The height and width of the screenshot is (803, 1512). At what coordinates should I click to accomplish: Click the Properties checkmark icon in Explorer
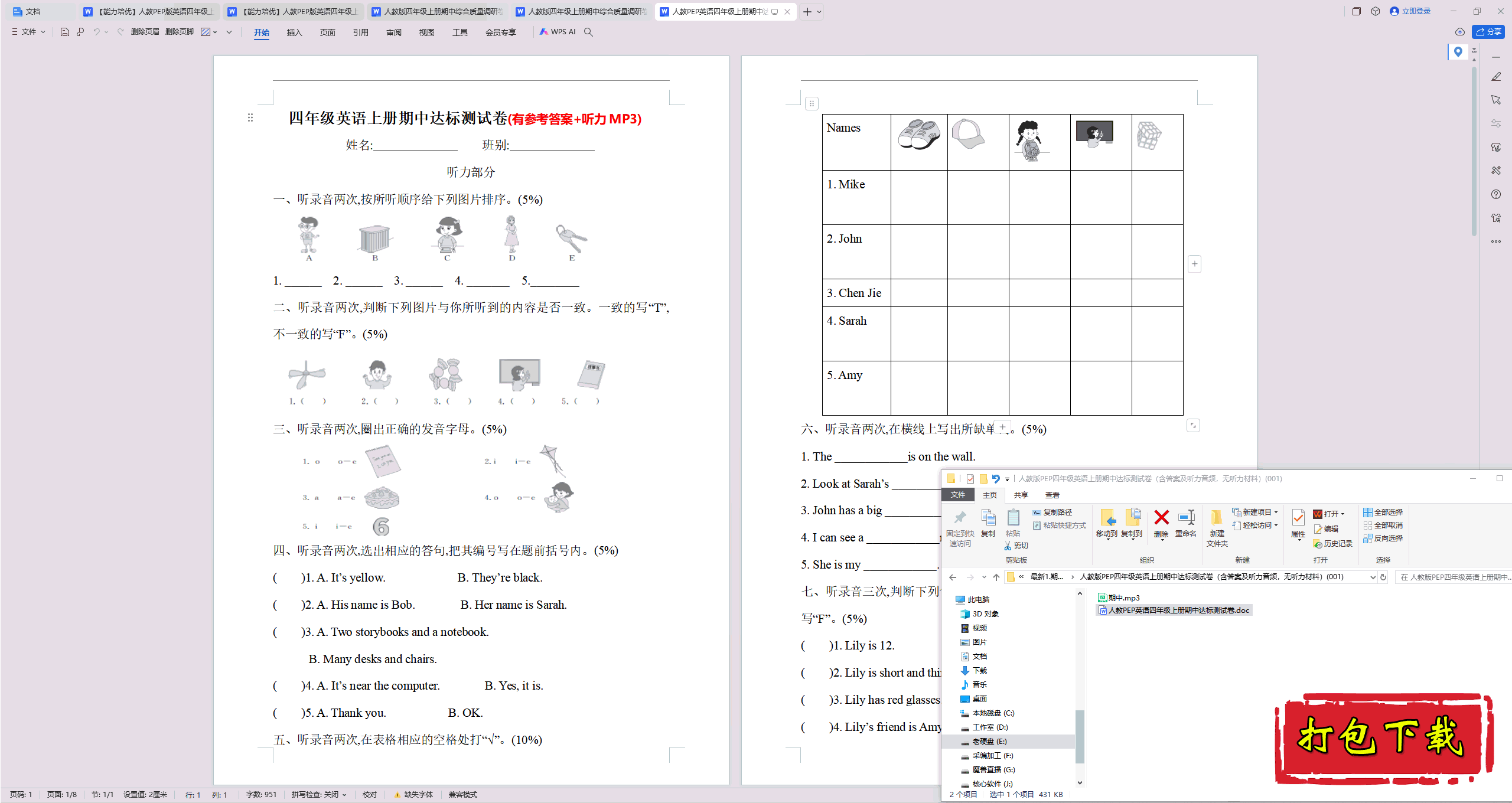coord(1298,518)
